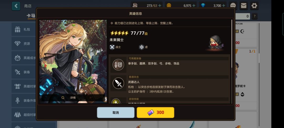The height and width of the screenshot is (128, 284).
Task: Tap the warrior class crossed-swords icon
Action: [112, 47]
